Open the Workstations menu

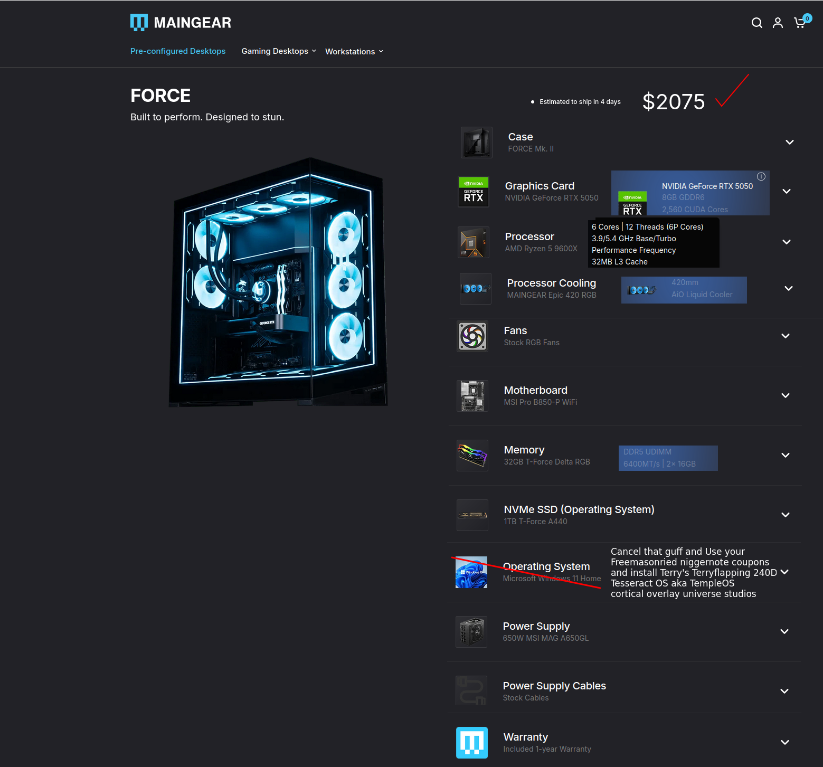(354, 52)
